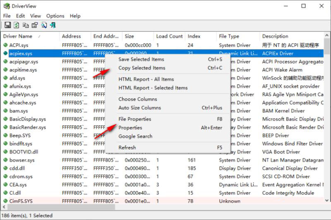Select the BasicRender.sys driver row
Image resolution: width=331 pixels, height=220 pixels.
pyautogui.click(x=163, y=127)
